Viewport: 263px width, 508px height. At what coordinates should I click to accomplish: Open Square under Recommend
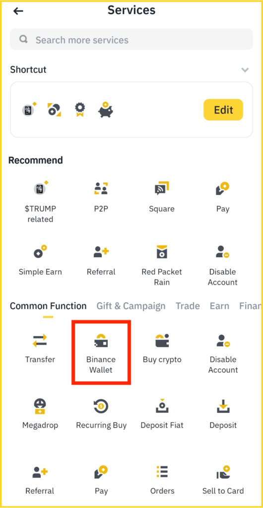[162, 197]
